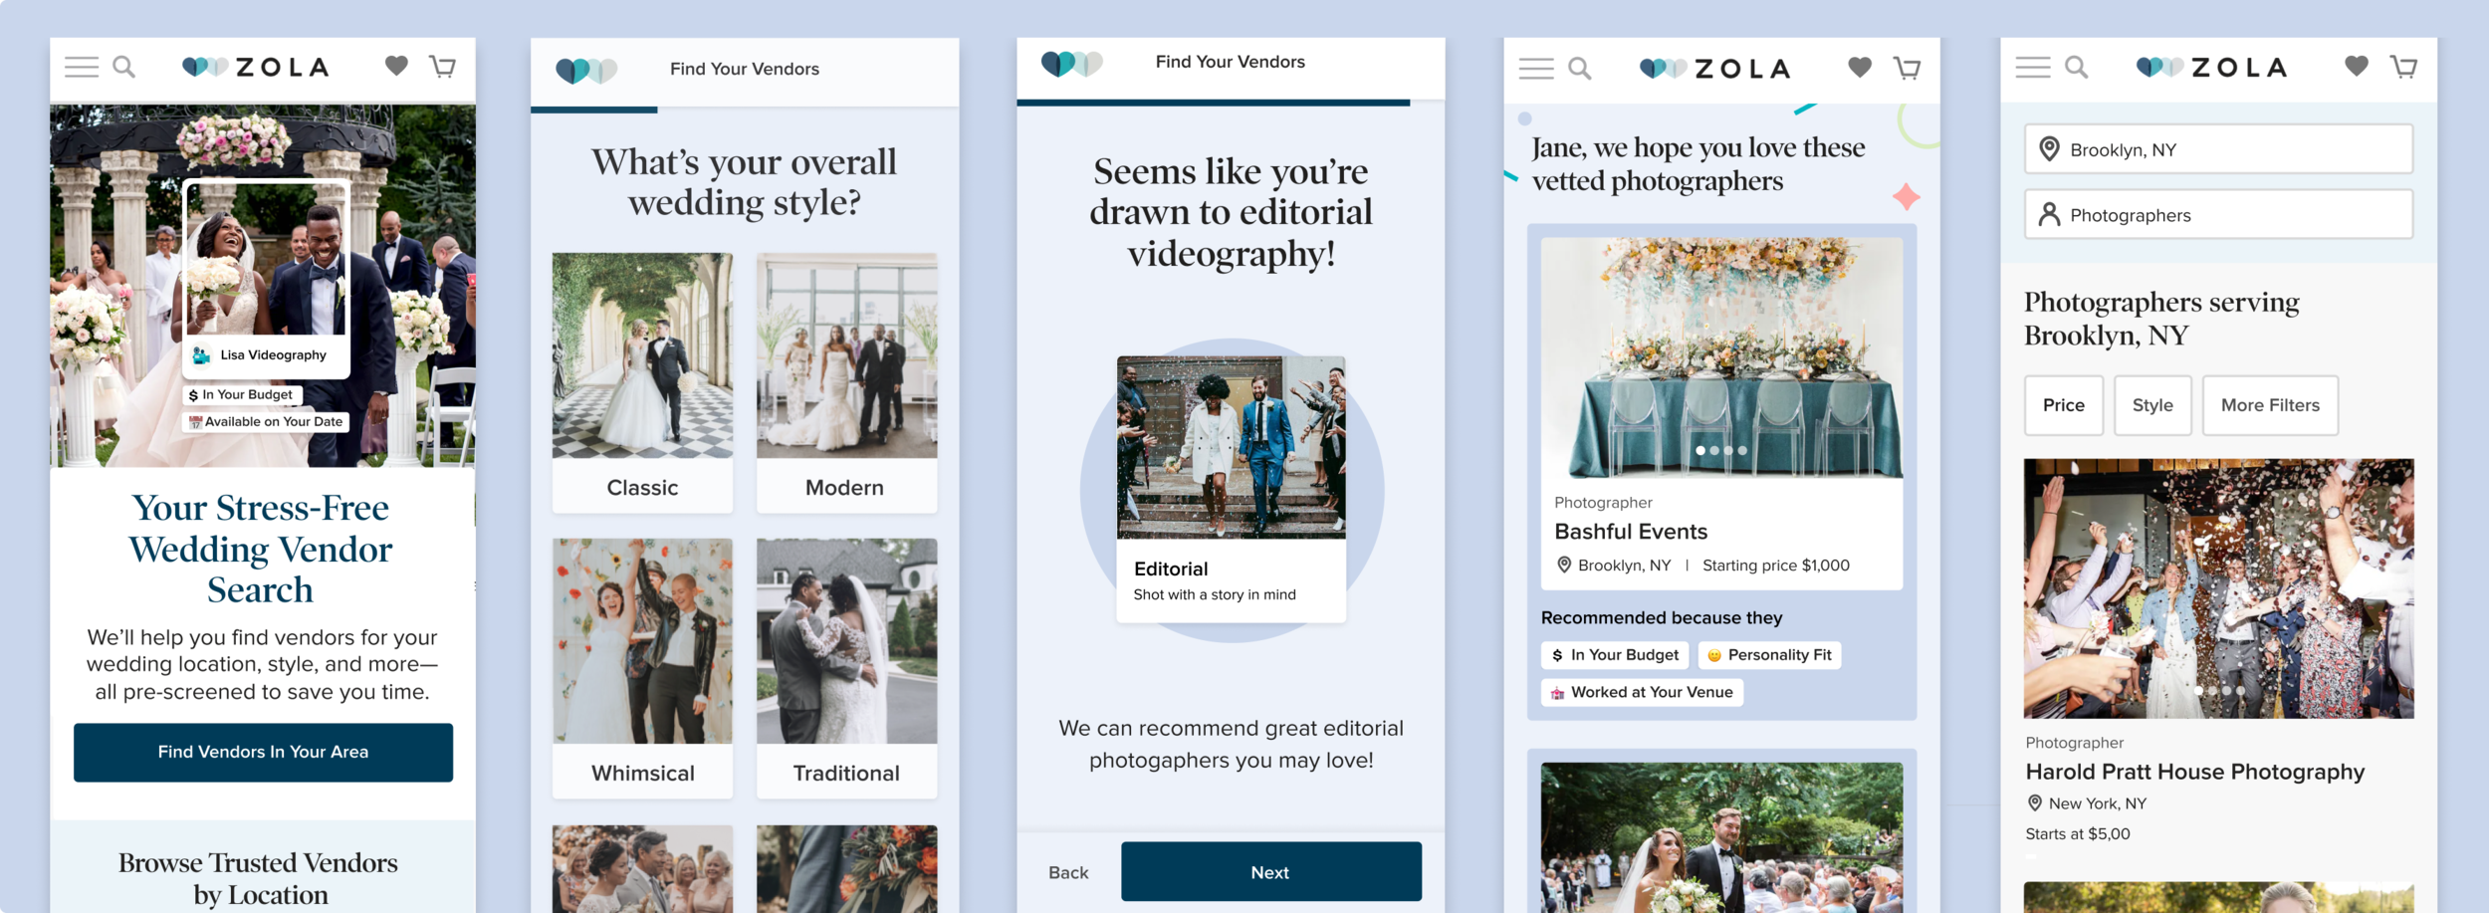The height and width of the screenshot is (913, 2489).
Task: Click the Next button
Action: pos(1271,871)
